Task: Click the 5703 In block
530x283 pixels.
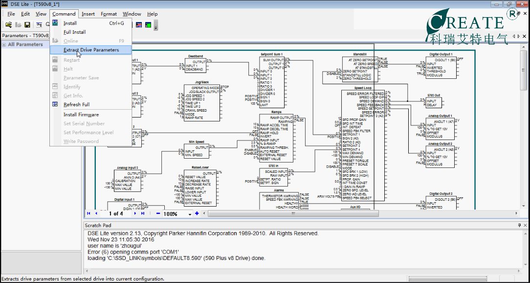Action: click(x=273, y=177)
